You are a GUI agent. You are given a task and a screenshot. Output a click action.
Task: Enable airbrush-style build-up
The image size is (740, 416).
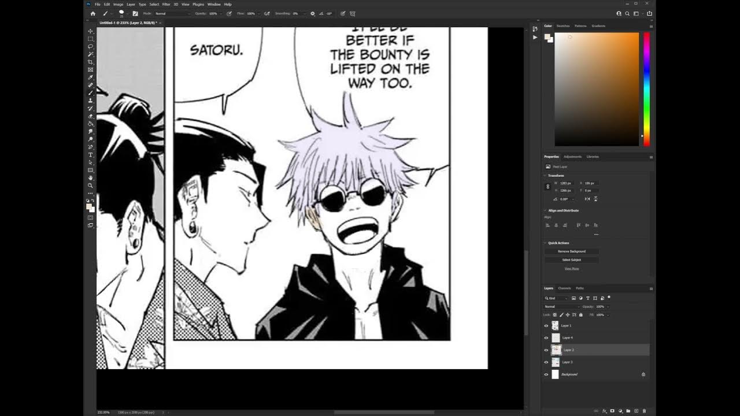pyautogui.click(x=267, y=13)
